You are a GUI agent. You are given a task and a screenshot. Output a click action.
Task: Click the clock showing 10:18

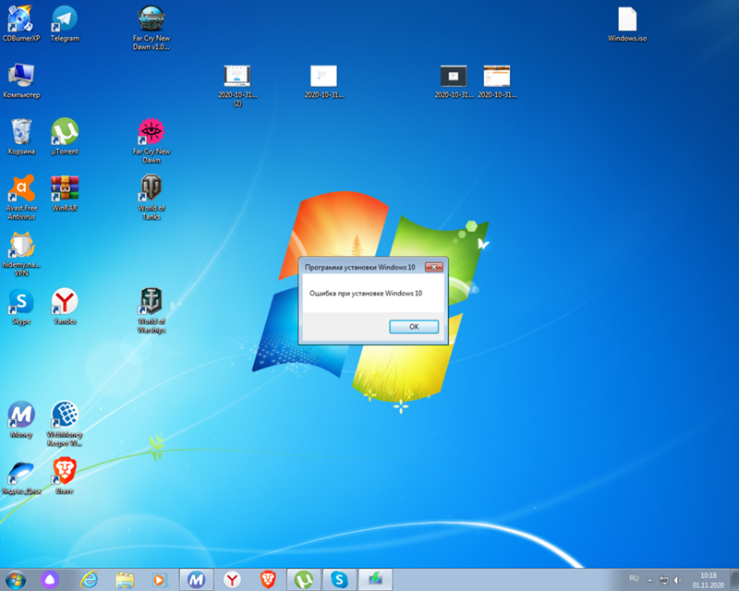click(708, 580)
